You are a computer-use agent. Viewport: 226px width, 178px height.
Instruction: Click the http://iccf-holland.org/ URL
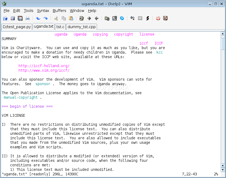[44, 66]
